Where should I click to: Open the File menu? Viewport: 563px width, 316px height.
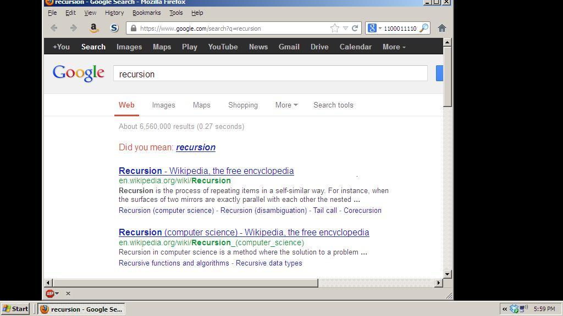click(52, 13)
